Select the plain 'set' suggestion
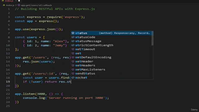Image resolution: width=199 pixels, height=112 pixels. coord(111,53)
